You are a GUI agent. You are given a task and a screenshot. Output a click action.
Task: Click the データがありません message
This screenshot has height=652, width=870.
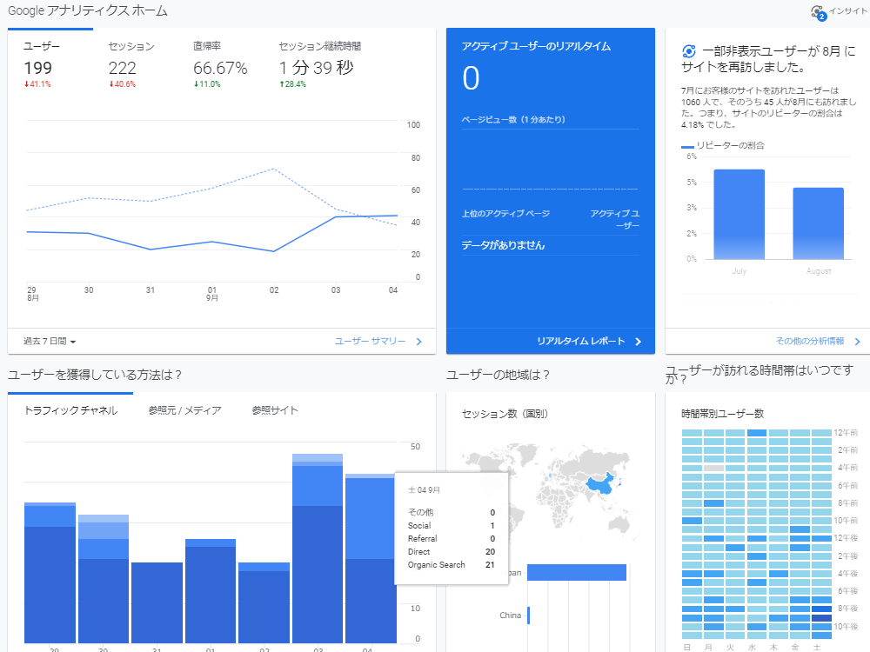pyautogui.click(x=503, y=245)
